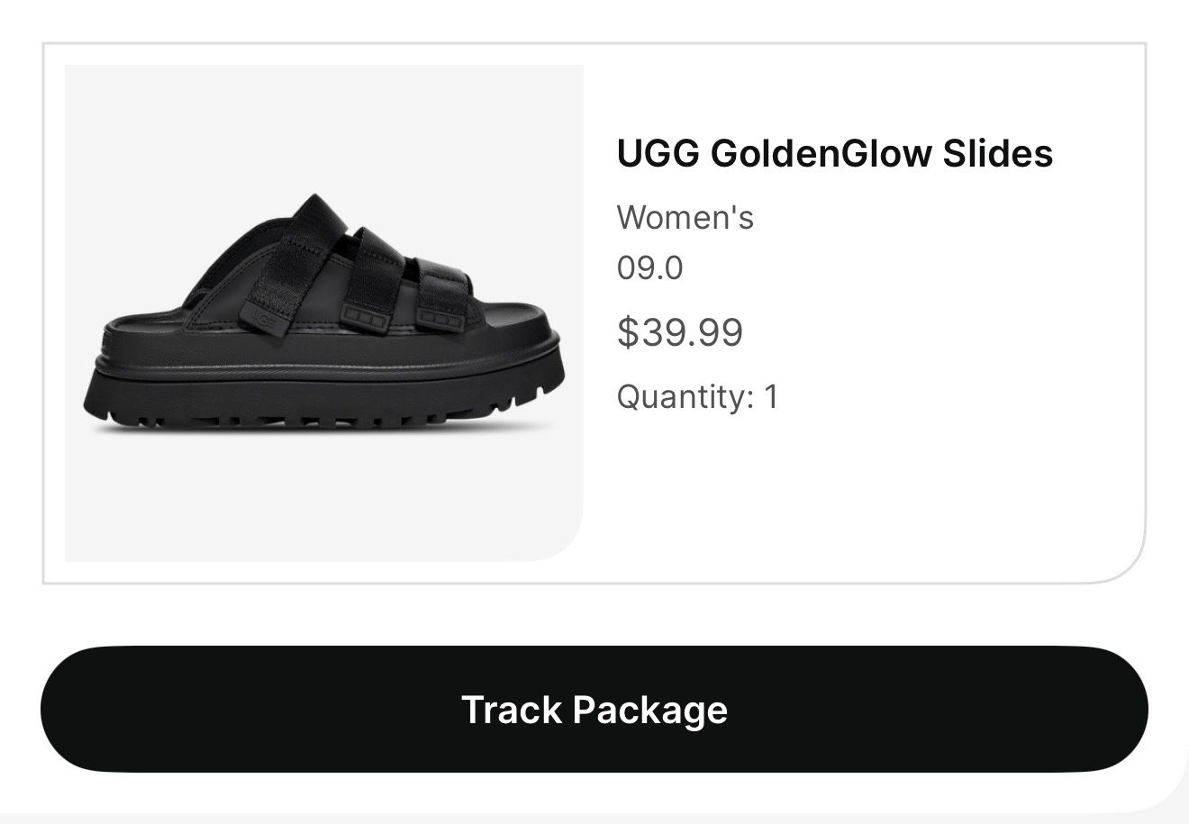This screenshot has width=1189, height=824.
Task: Click the $39.99 price
Action: click(679, 332)
